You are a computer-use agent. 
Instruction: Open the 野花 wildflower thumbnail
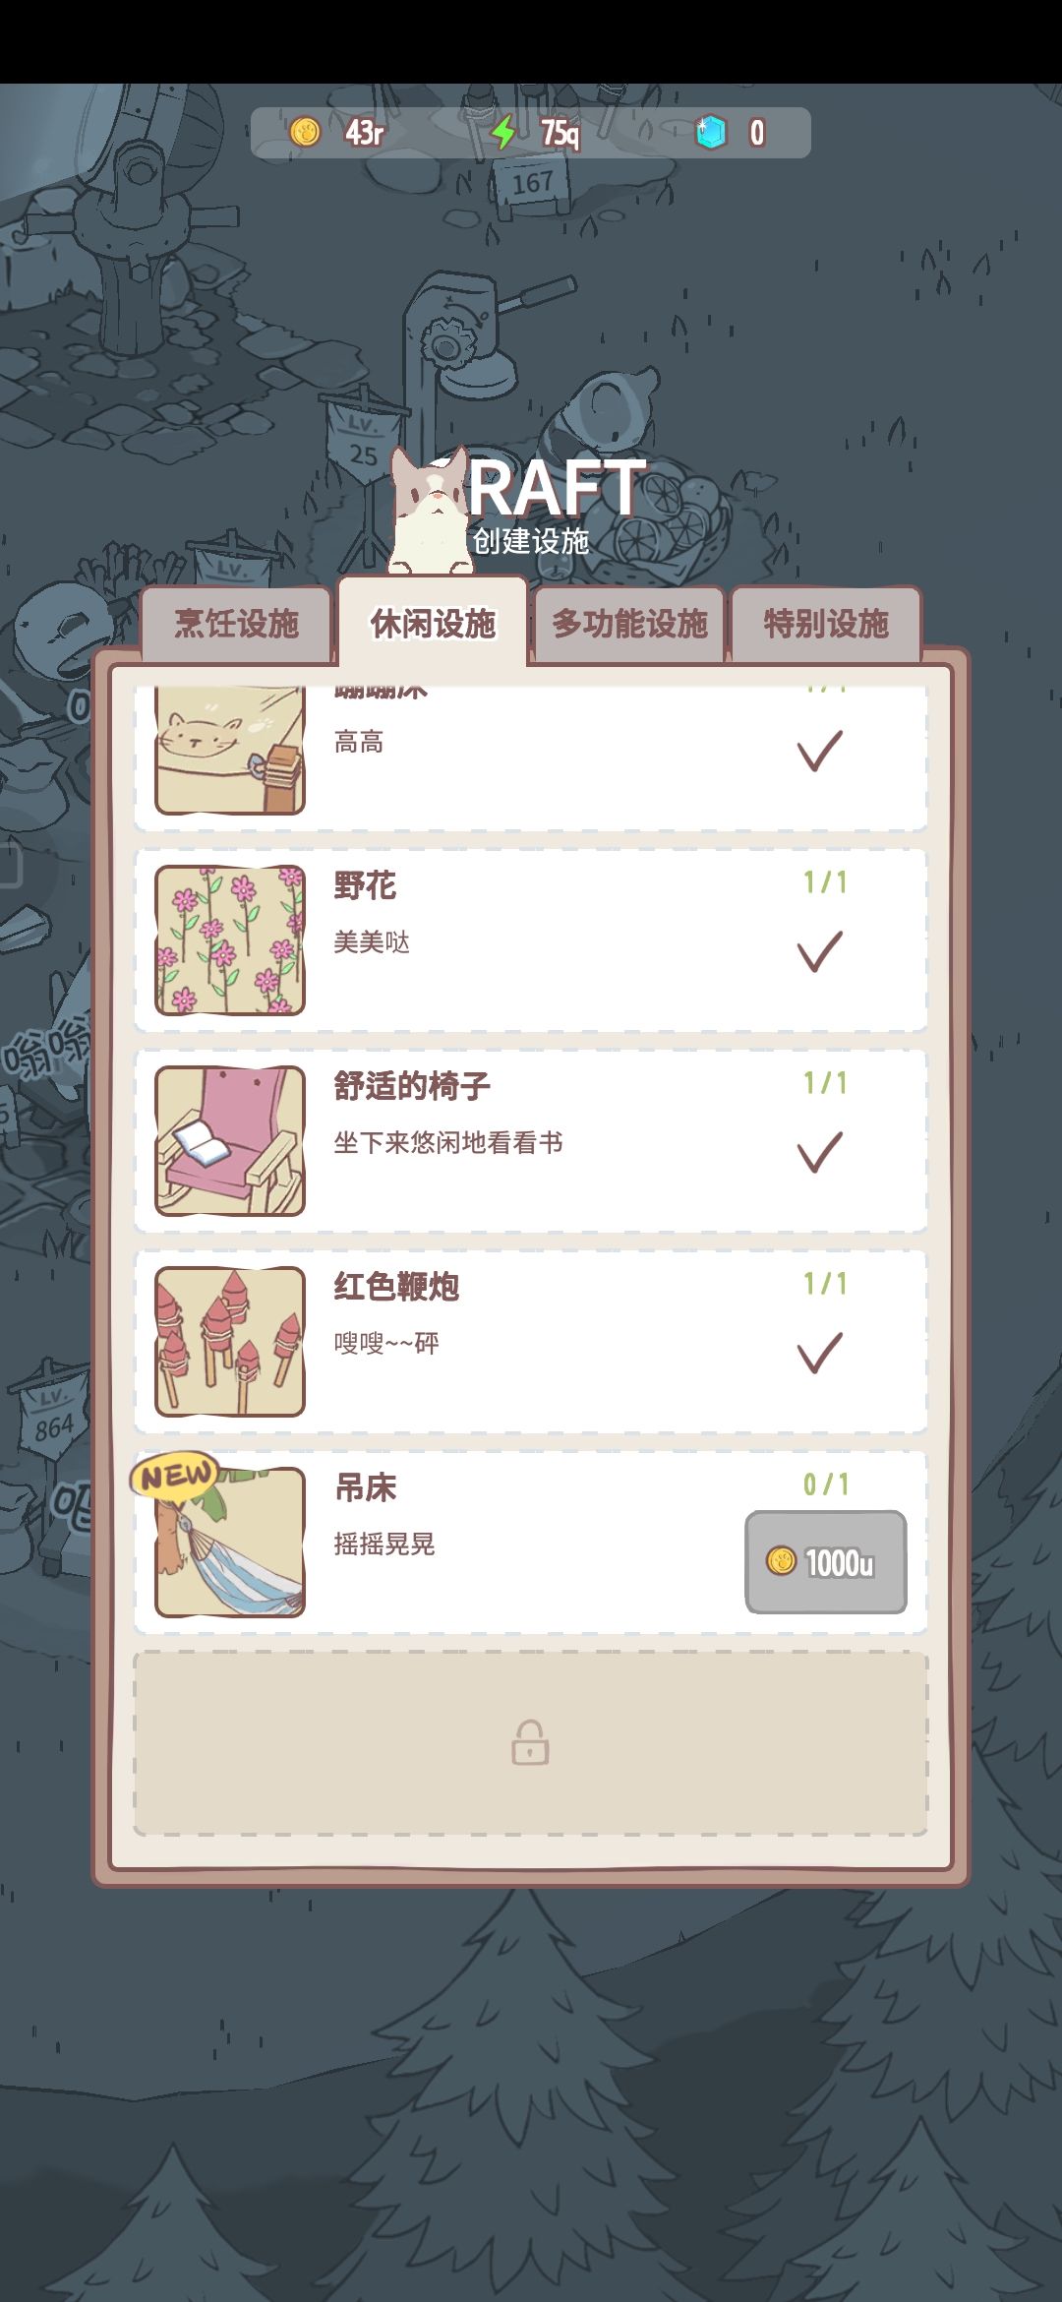[x=230, y=940]
